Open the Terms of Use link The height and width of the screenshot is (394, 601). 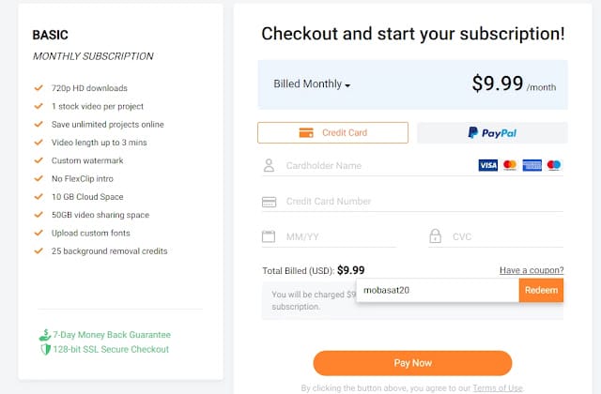pyautogui.click(x=499, y=387)
